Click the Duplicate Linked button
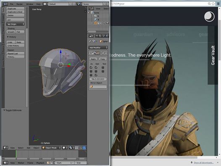The height and width of the screenshot is (166, 221). 16,12
